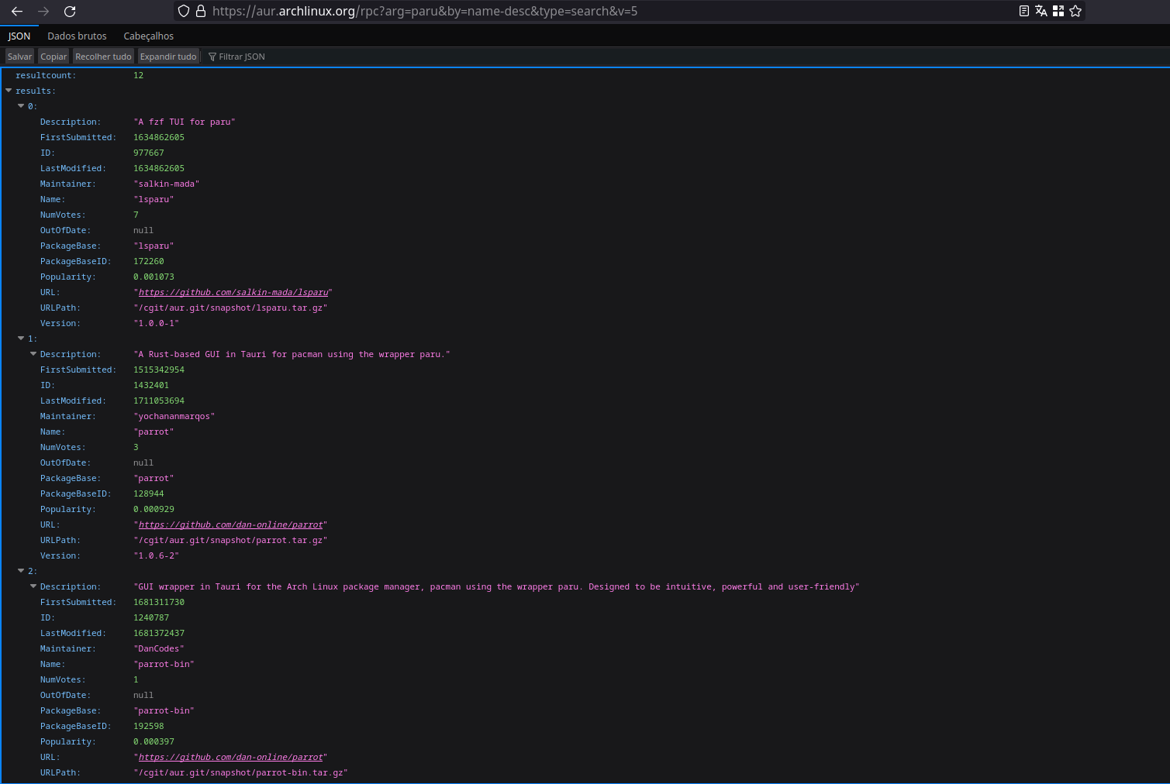Toggle the Description arrow under item 1
Screen dimensions: 1170x784
click(34, 354)
